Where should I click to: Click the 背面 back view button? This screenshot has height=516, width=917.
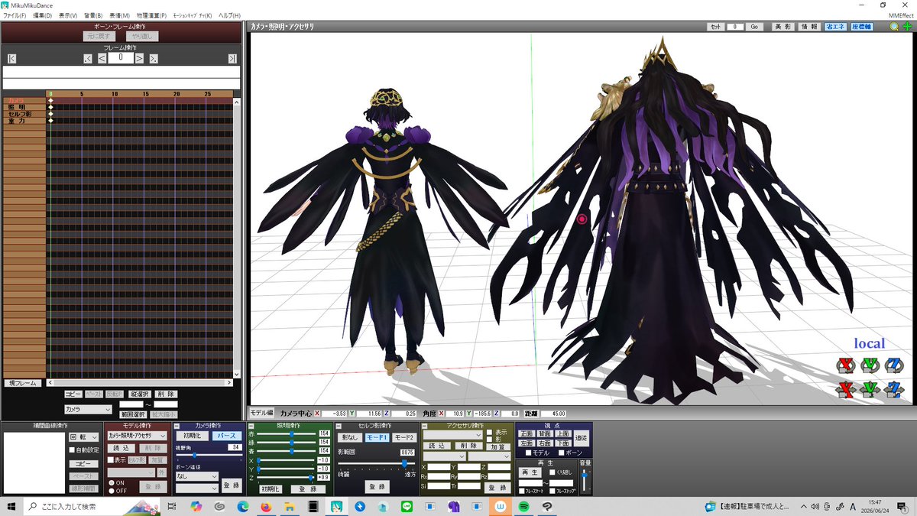coord(544,433)
